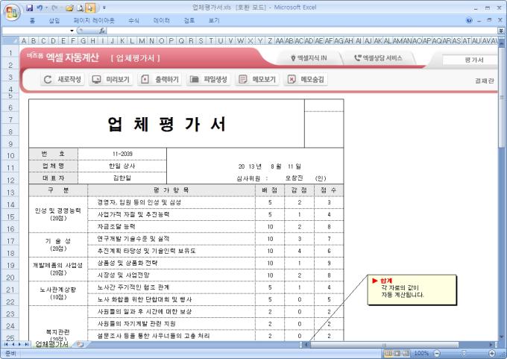The width and height of the screenshot is (507, 359).
Task: Open the 수식 ribbon tab
Action: click(x=133, y=21)
